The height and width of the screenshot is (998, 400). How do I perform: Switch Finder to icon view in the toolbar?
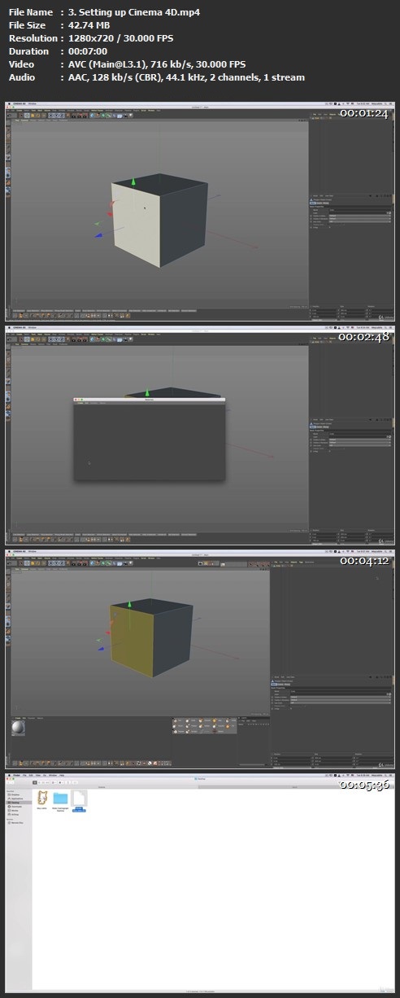pos(37,781)
